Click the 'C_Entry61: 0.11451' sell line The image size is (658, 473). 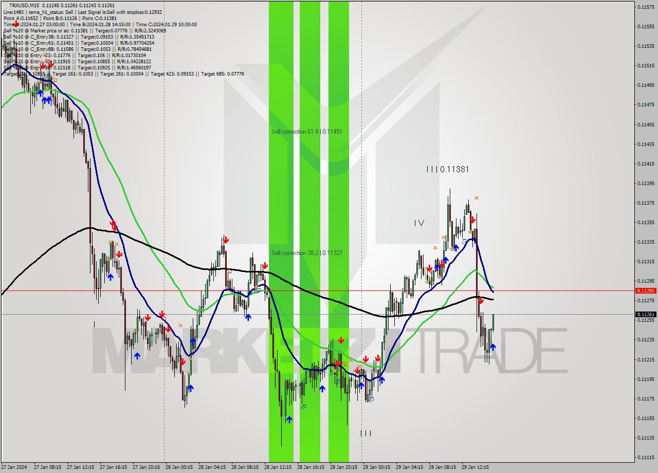(x=79, y=43)
